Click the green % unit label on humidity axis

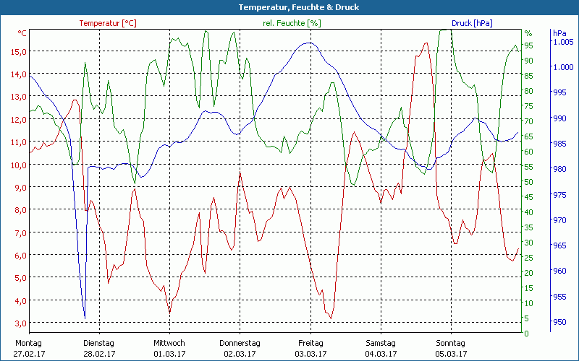[x=528, y=33]
